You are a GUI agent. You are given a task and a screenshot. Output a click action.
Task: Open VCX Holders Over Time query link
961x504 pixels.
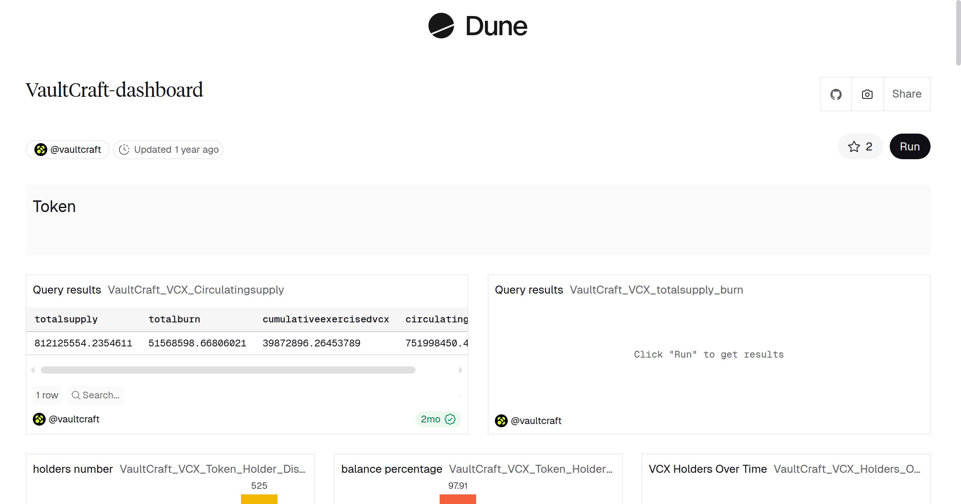[x=846, y=469]
